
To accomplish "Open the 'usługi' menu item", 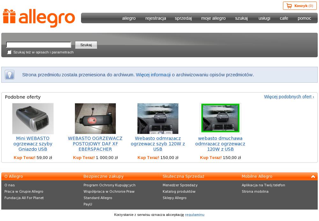I will pyautogui.click(x=264, y=18).
